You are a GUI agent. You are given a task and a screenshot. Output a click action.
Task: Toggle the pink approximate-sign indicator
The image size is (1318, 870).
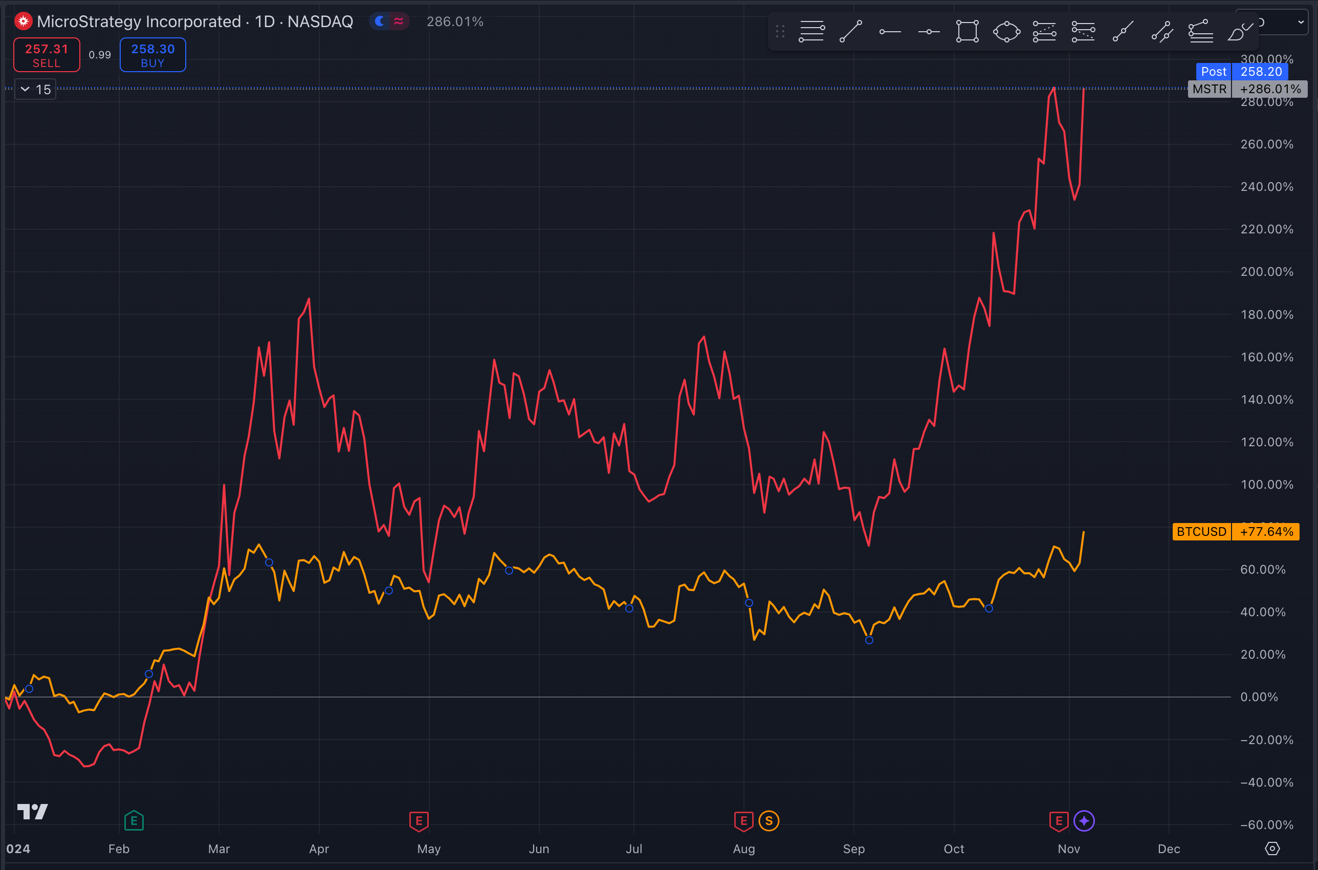click(x=398, y=21)
